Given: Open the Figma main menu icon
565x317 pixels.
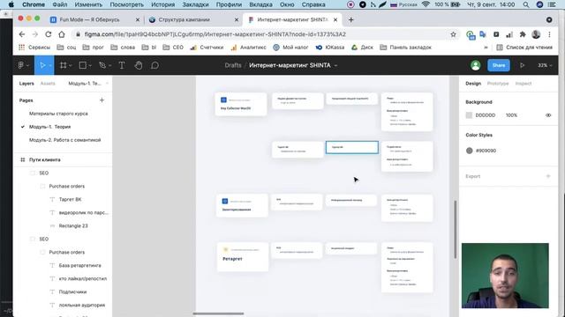Looking at the screenshot, I should (x=21, y=65).
